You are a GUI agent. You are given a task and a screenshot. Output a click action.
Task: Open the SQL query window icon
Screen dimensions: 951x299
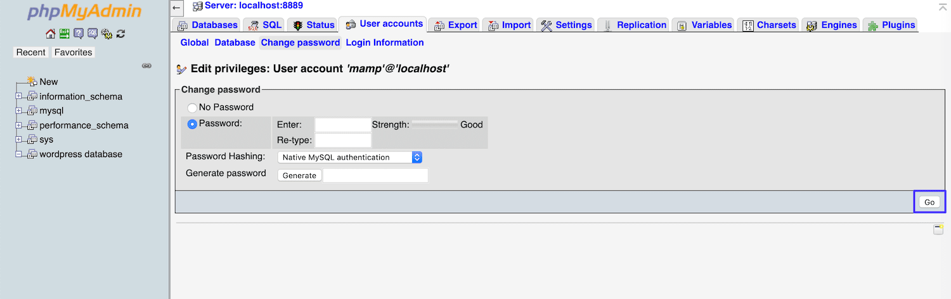click(x=93, y=34)
